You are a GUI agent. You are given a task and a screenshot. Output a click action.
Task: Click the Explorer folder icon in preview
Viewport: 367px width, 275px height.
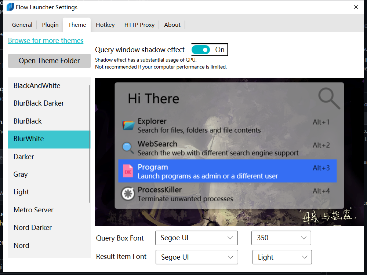click(x=128, y=125)
